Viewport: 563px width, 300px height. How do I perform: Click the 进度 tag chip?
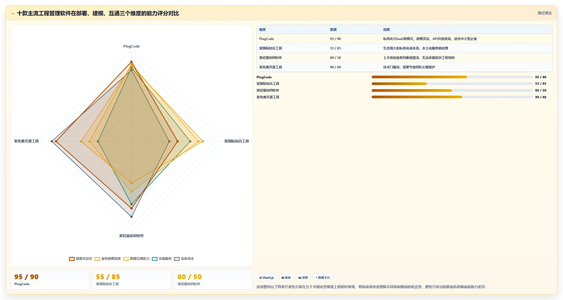click(303, 278)
